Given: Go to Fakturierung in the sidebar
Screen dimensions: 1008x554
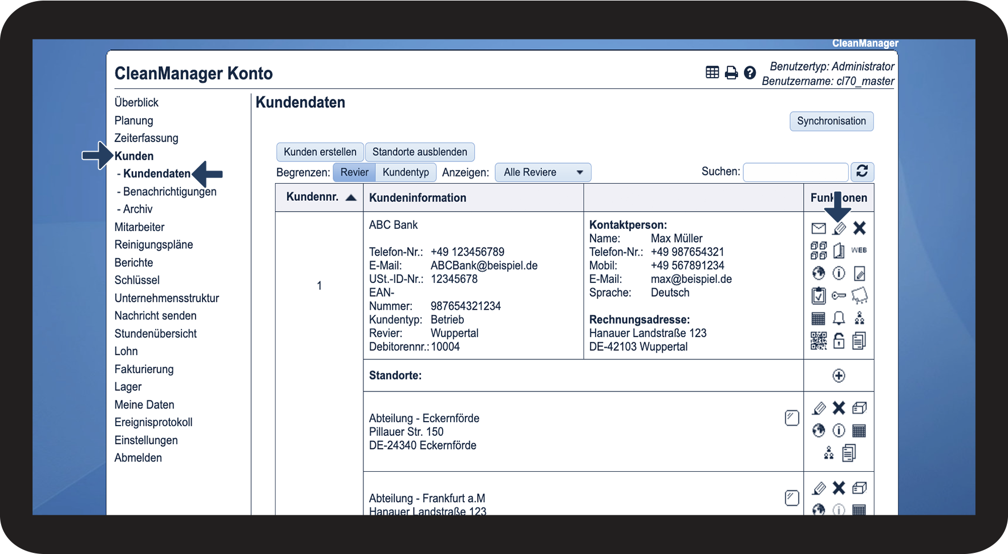Looking at the screenshot, I should point(144,369).
